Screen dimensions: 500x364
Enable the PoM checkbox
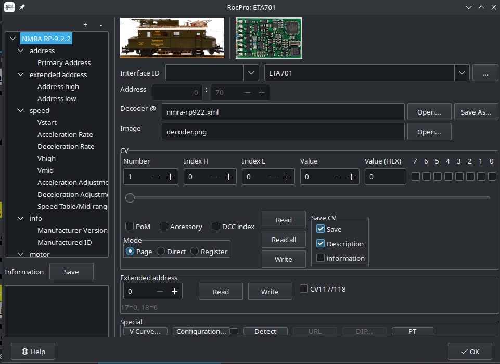130,227
